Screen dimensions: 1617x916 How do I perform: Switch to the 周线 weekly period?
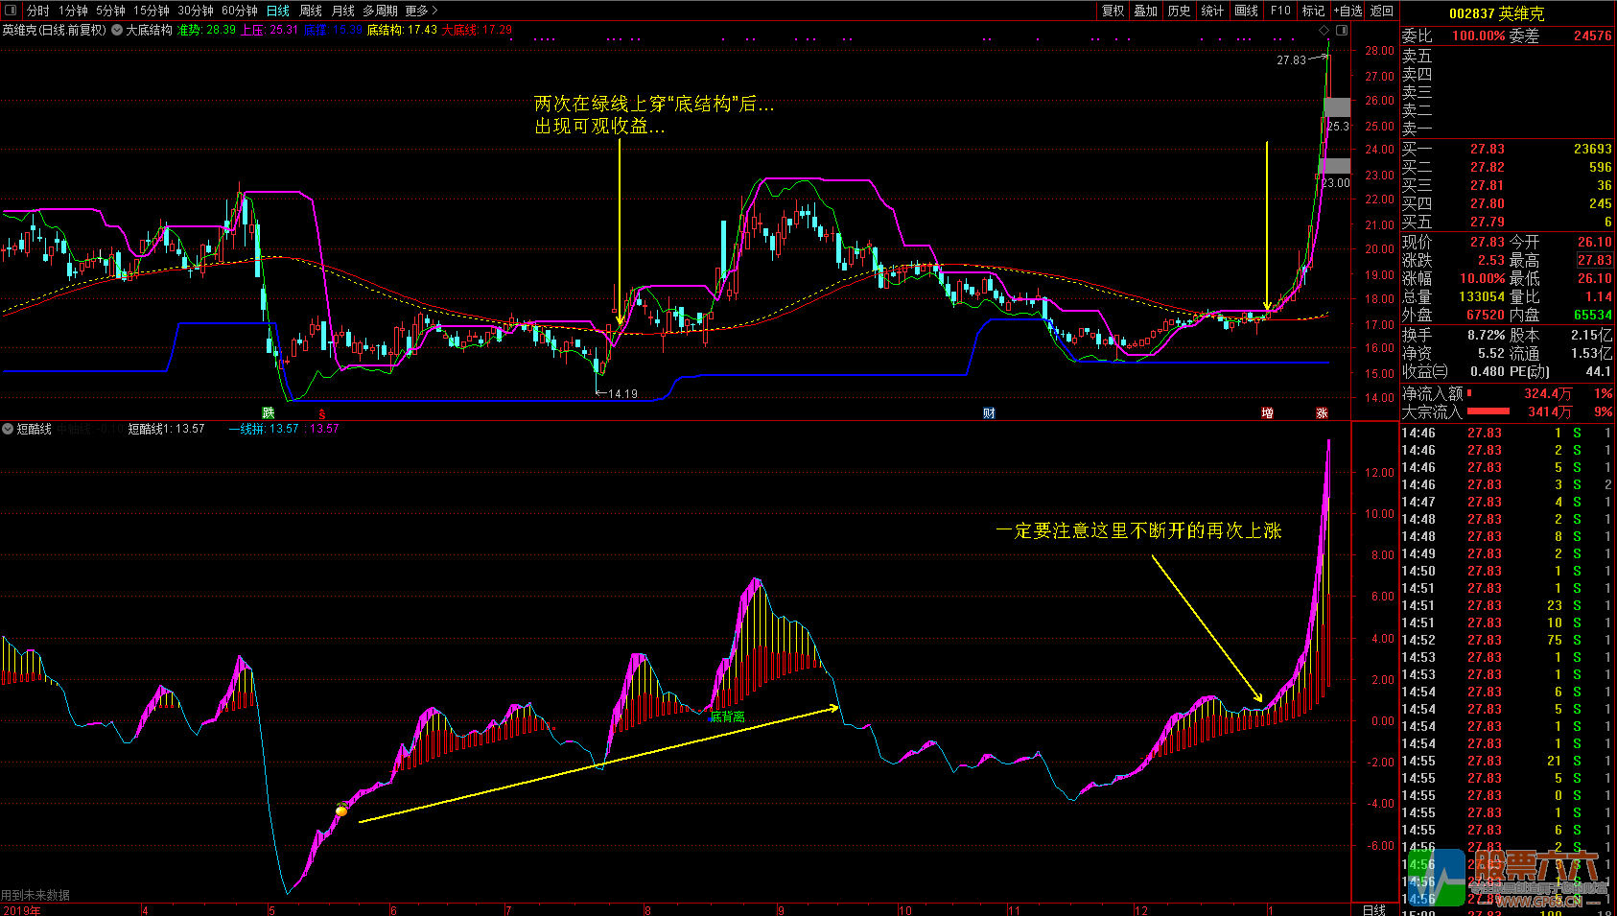click(x=311, y=11)
